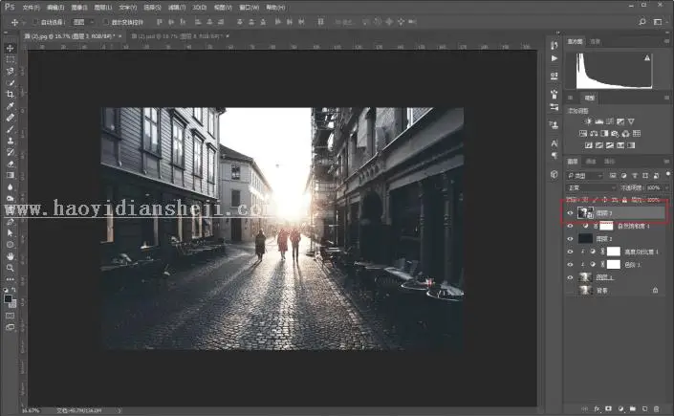Add a Levels adjustment from panel
Screen dimensions: 674x416
[x=599, y=121]
